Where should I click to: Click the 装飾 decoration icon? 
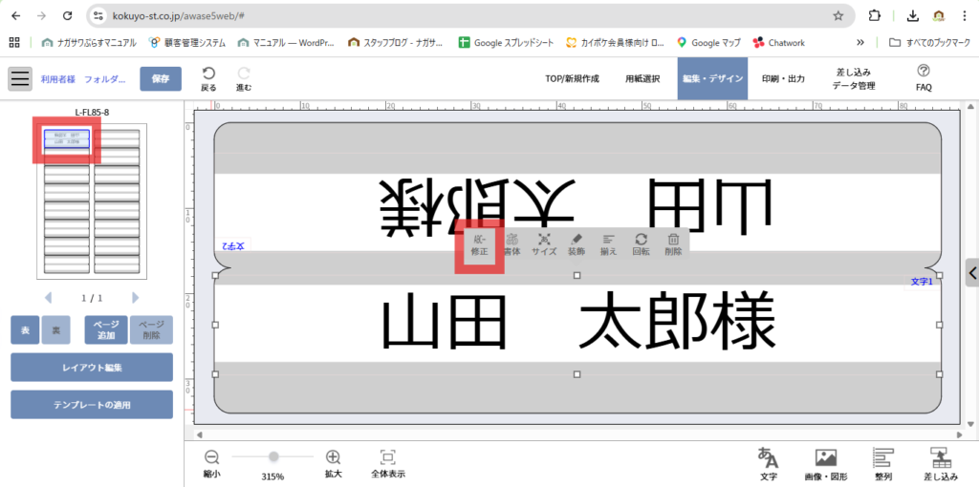pyautogui.click(x=577, y=245)
